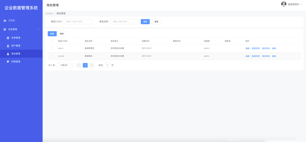The height and width of the screenshot is (142, 306).
Task: Open the 超级管理员 user dropdown arrow
Action: click(x=301, y=4)
